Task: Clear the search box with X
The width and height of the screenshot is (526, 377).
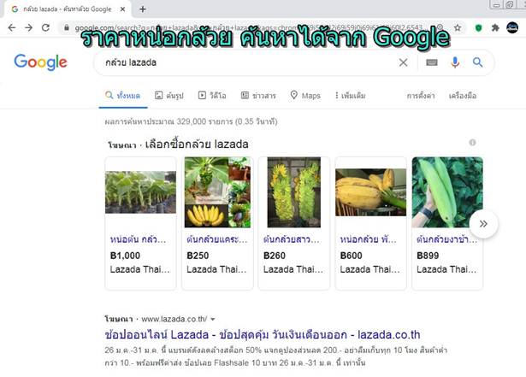Action: pyautogui.click(x=403, y=62)
